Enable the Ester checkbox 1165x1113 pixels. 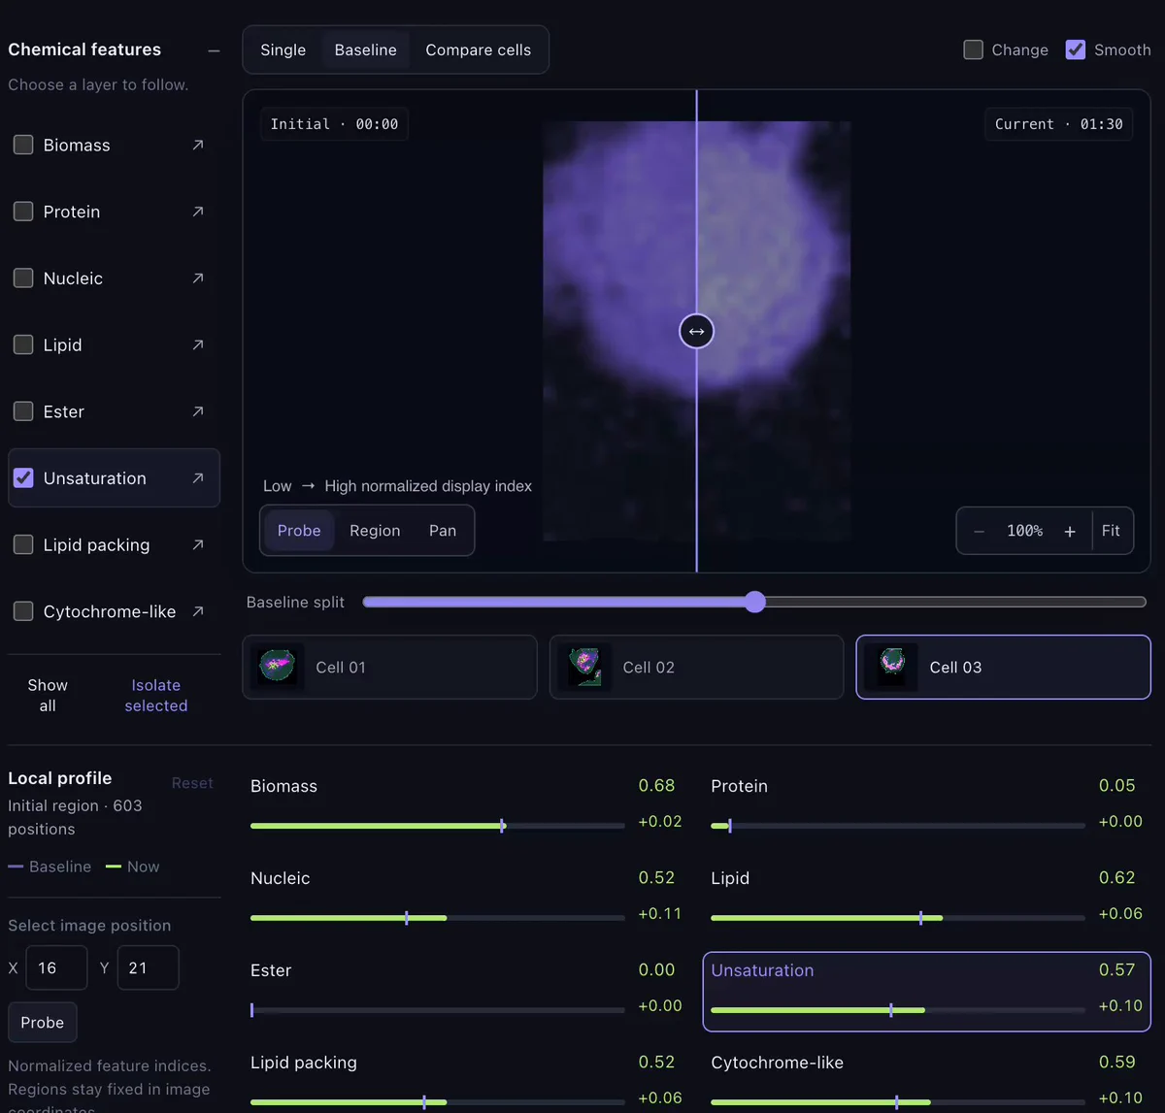(23, 411)
